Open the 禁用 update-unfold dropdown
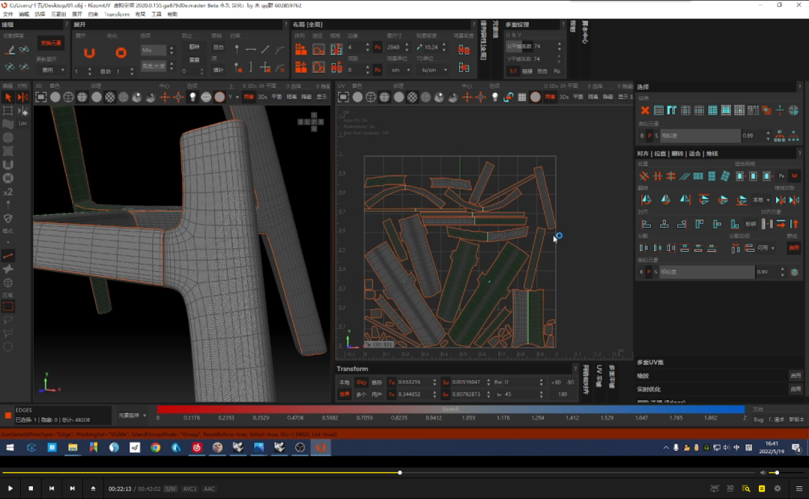 [x=52, y=70]
